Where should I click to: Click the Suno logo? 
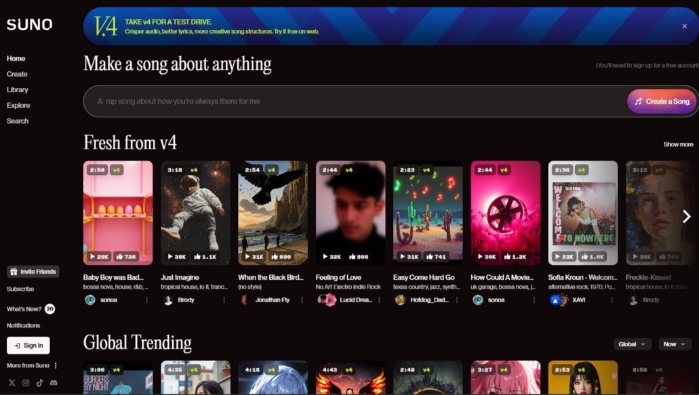[x=29, y=24]
